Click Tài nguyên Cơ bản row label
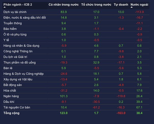The image size is (154, 124). 17,107
